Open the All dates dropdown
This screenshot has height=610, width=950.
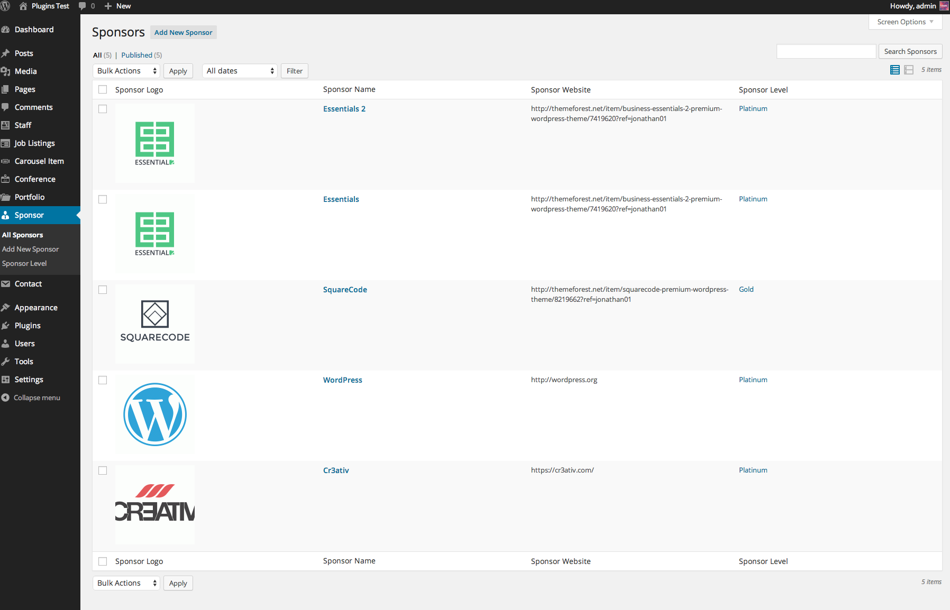(240, 71)
